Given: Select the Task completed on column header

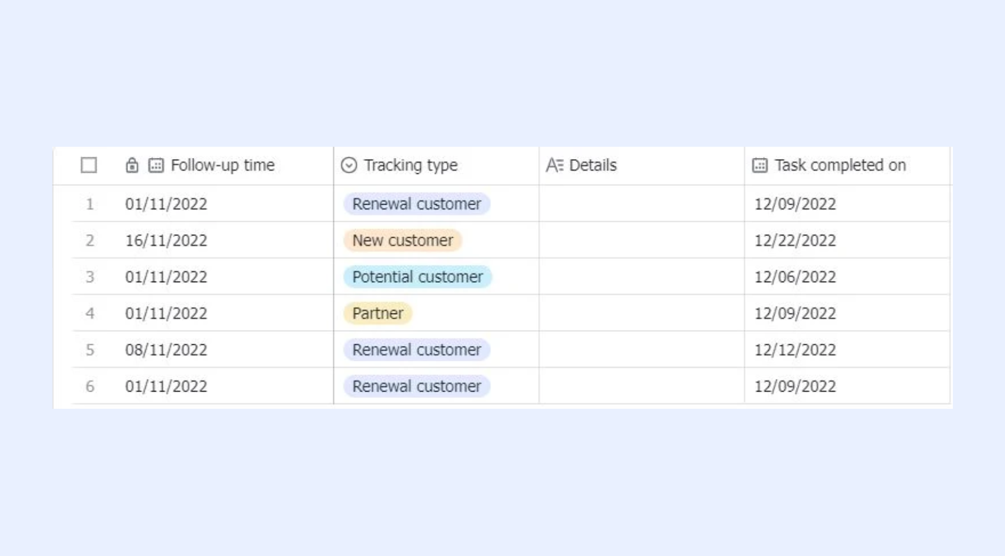Looking at the screenshot, I should pyautogui.click(x=840, y=165).
